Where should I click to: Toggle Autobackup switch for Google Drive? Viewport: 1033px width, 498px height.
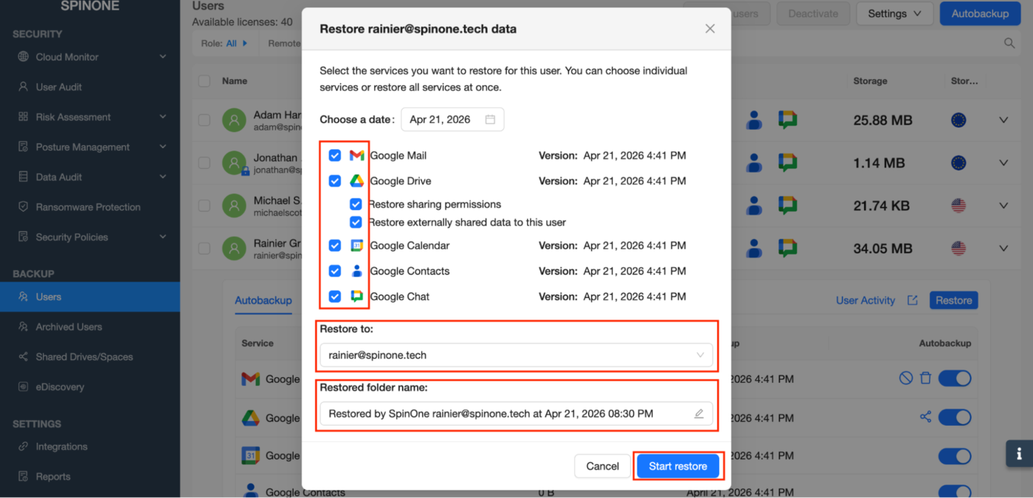pyautogui.click(x=954, y=418)
